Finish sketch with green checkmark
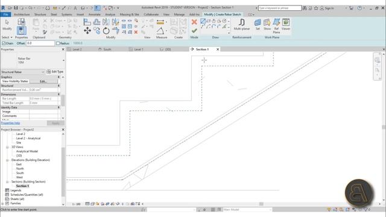This screenshot has height=217, width=386. 194,31
